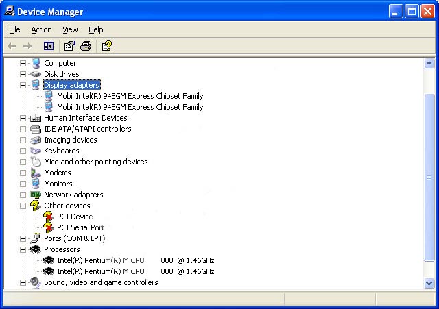
Task: Select the Human Interface Devices label
Action: click(x=85, y=118)
